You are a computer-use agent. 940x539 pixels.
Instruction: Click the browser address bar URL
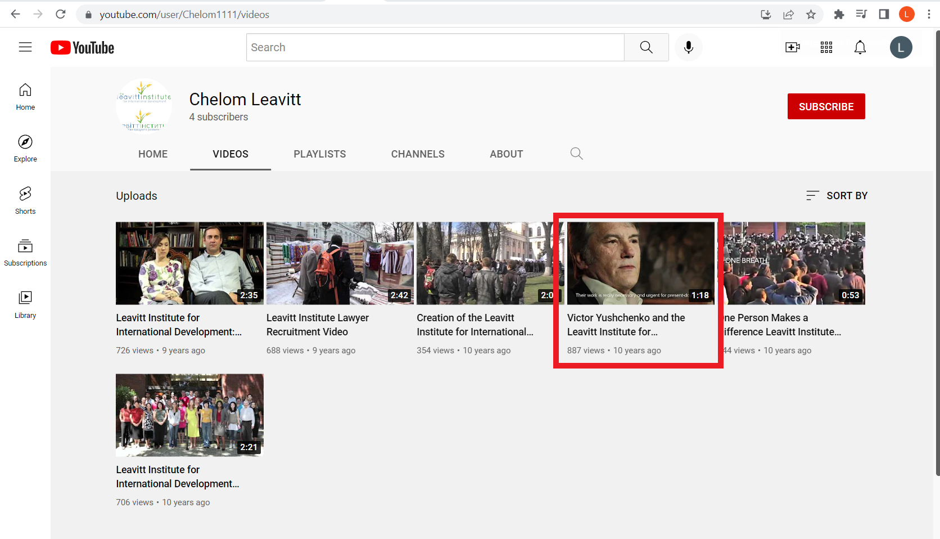[x=184, y=15]
